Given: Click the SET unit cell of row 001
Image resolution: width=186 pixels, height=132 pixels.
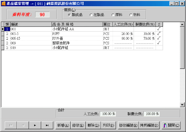Looking at the screenshot, I should (108, 29).
